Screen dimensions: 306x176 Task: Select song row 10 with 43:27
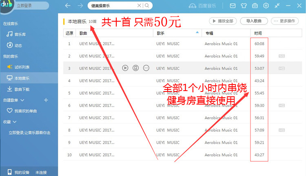tap(182, 155)
